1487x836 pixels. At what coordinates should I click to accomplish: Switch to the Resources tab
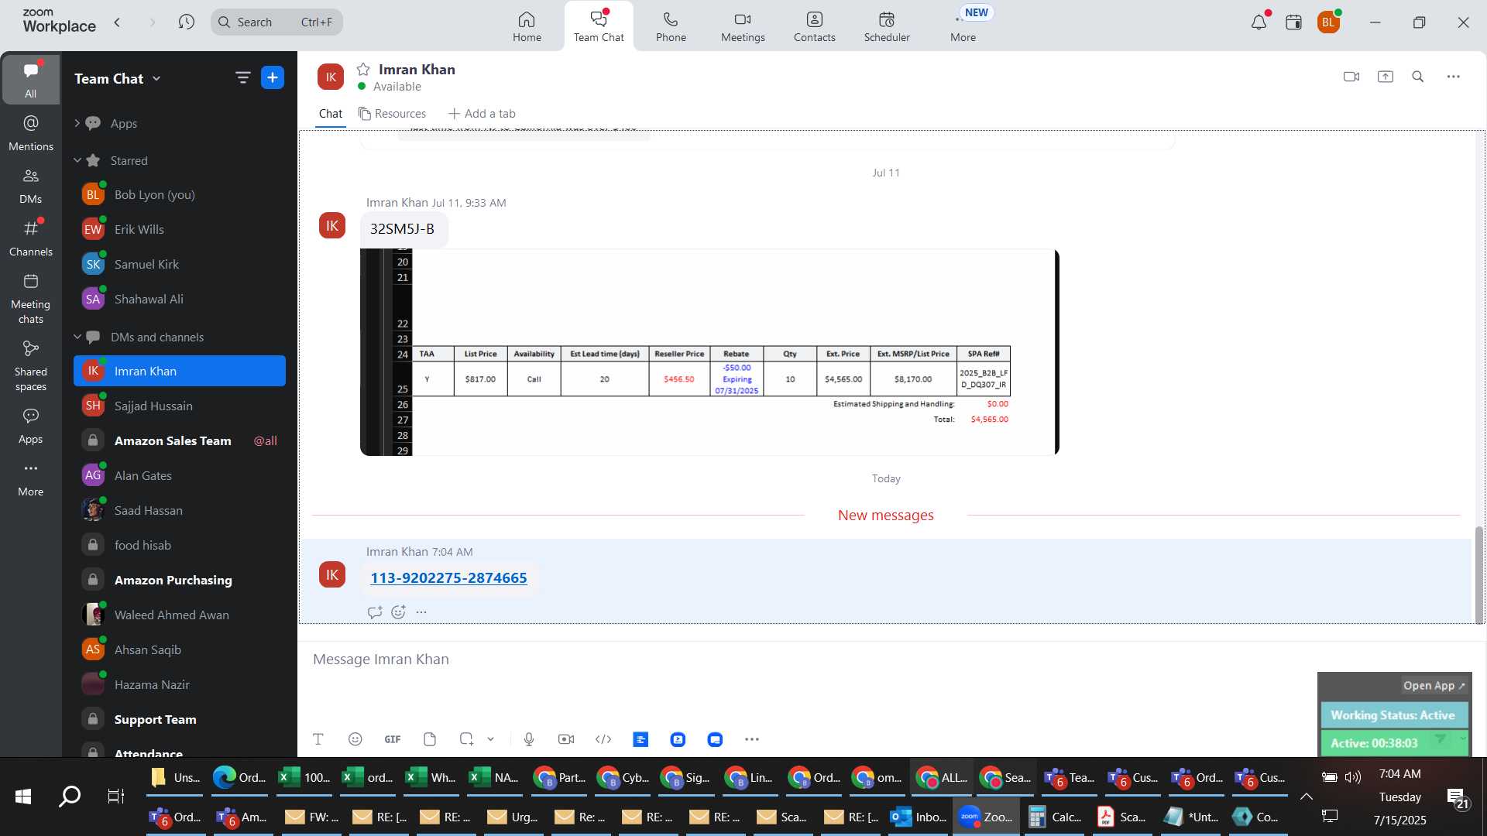[392, 114]
